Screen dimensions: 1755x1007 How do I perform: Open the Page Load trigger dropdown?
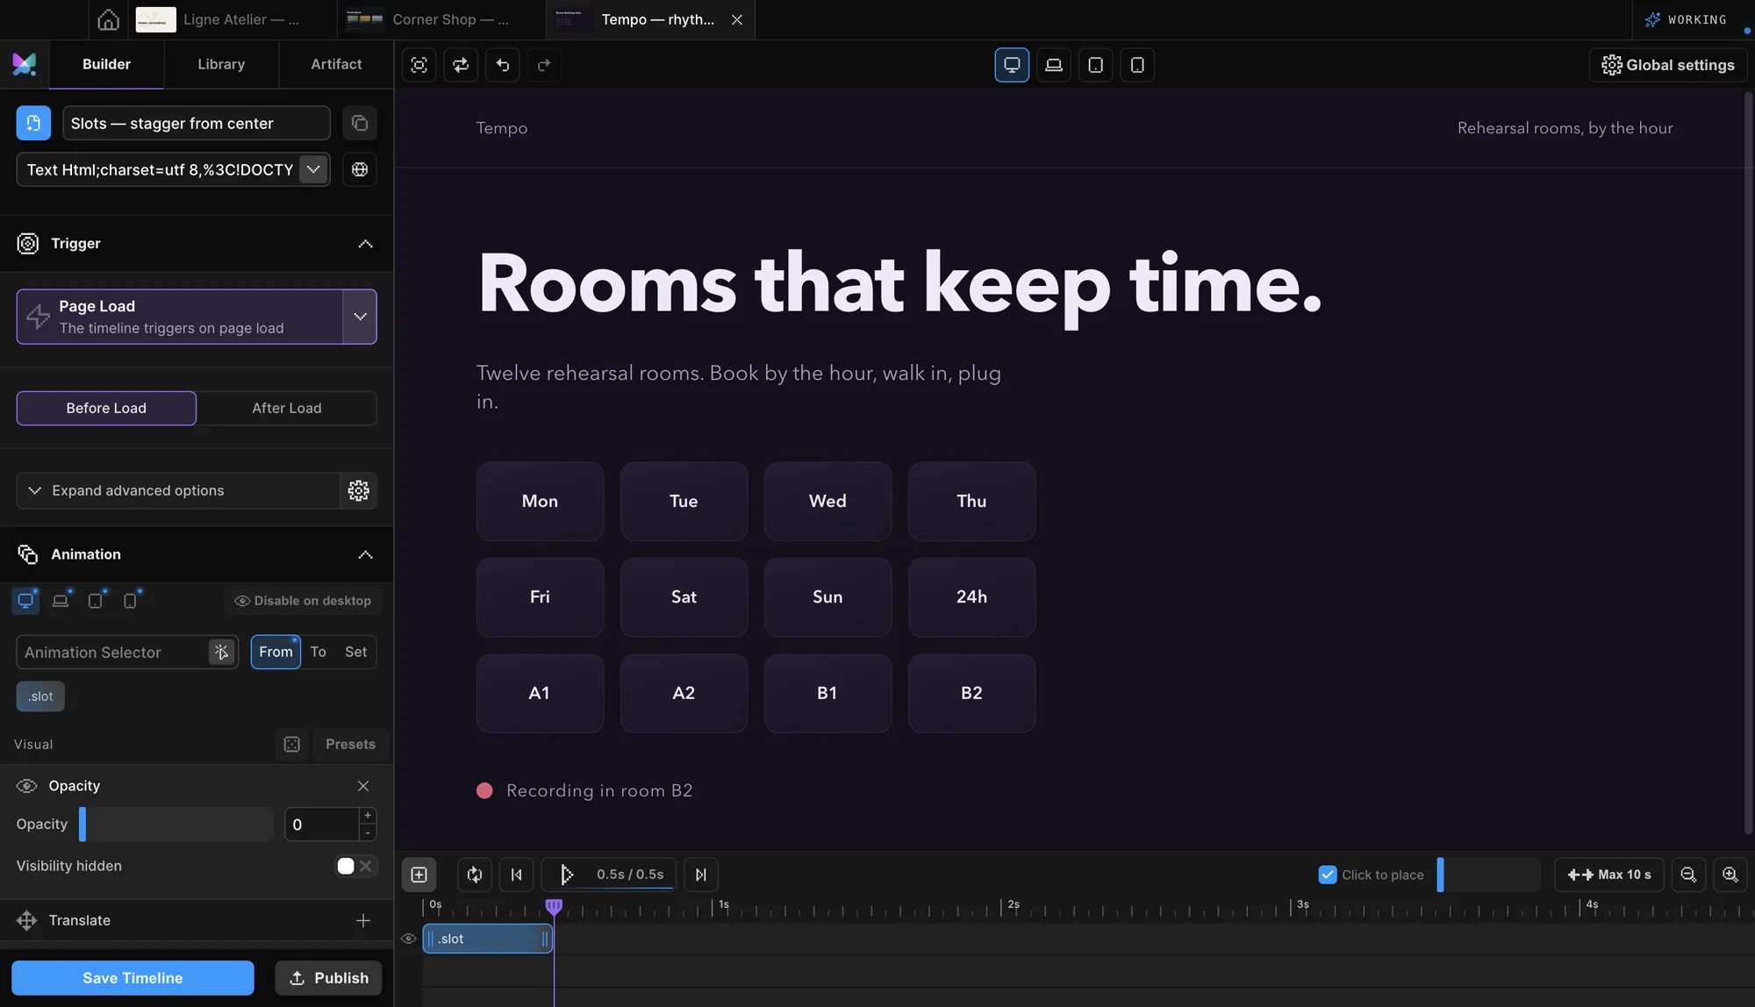click(360, 317)
